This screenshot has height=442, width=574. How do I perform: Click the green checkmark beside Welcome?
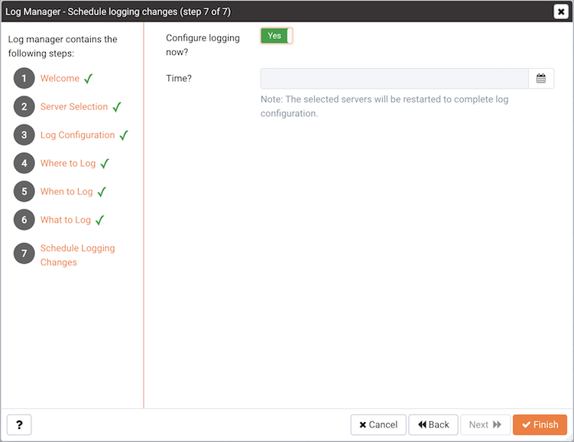coord(88,78)
